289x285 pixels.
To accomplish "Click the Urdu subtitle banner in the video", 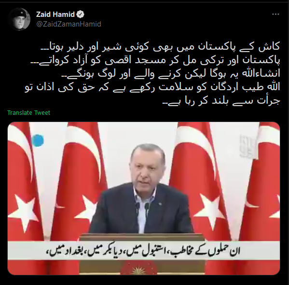I will point(144,251).
